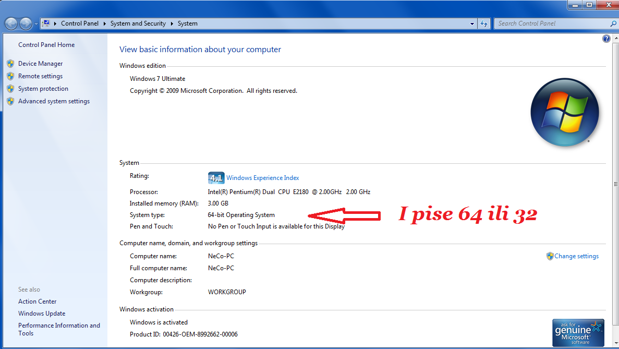Expand the arrow after Control Panel breadcrumb
The height and width of the screenshot is (349, 619).
105,23
